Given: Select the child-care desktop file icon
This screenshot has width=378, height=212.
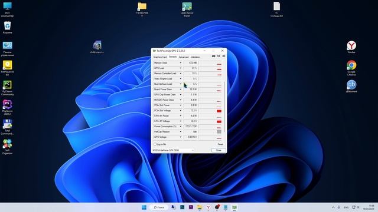Looking at the screenshot, I should [97, 47].
